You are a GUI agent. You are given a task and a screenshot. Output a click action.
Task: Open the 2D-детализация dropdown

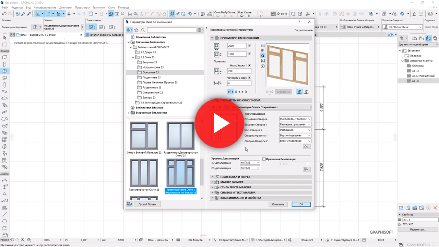[250, 168]
